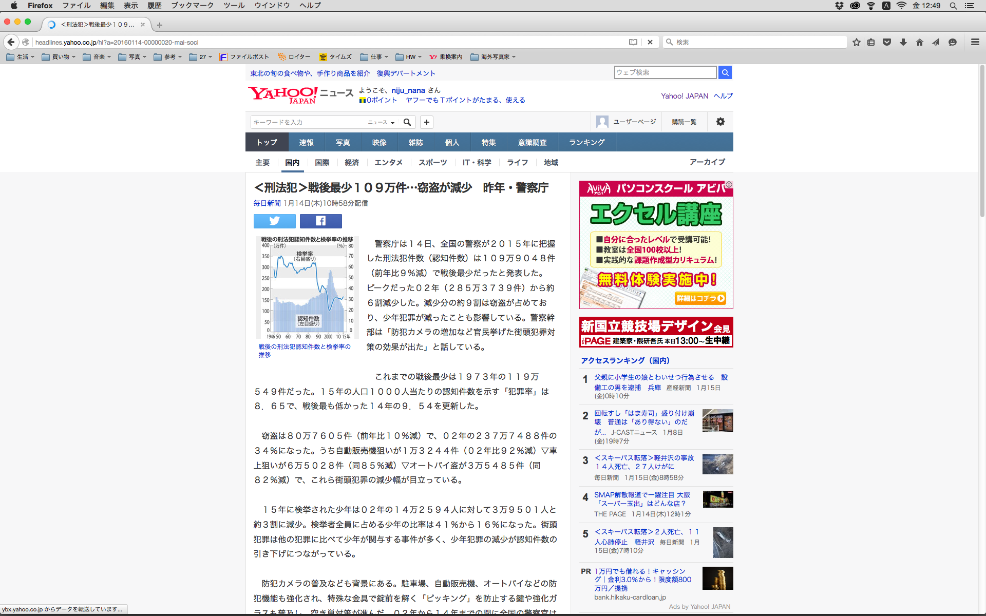Open Firefox home page icon
This screenshot has width=986, height=616.
coord(919,42)
